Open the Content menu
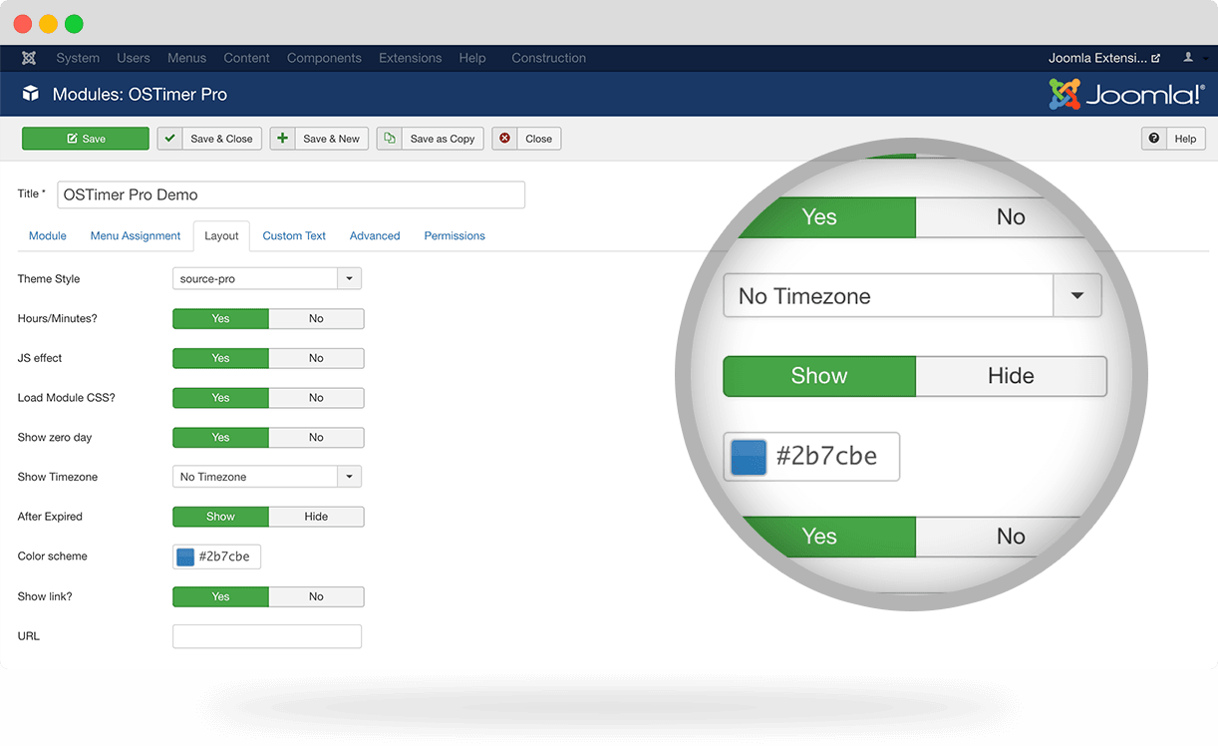Viewport: 1218px width, 746px height. click(246, 58)
